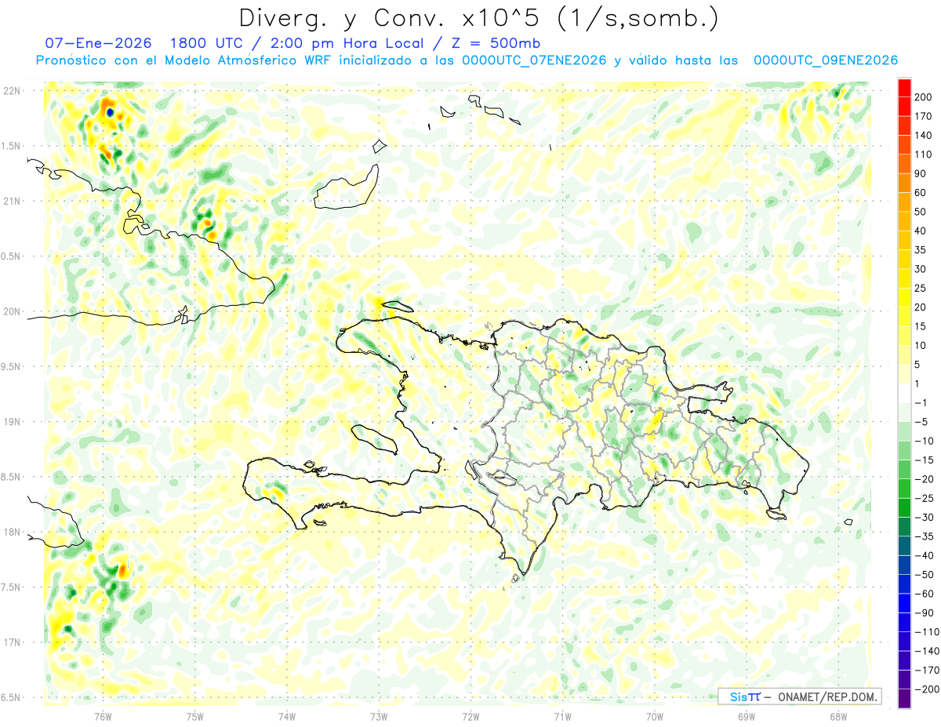Click the positive "35" color scale value
941x727 pixels.
pos(922,250)
